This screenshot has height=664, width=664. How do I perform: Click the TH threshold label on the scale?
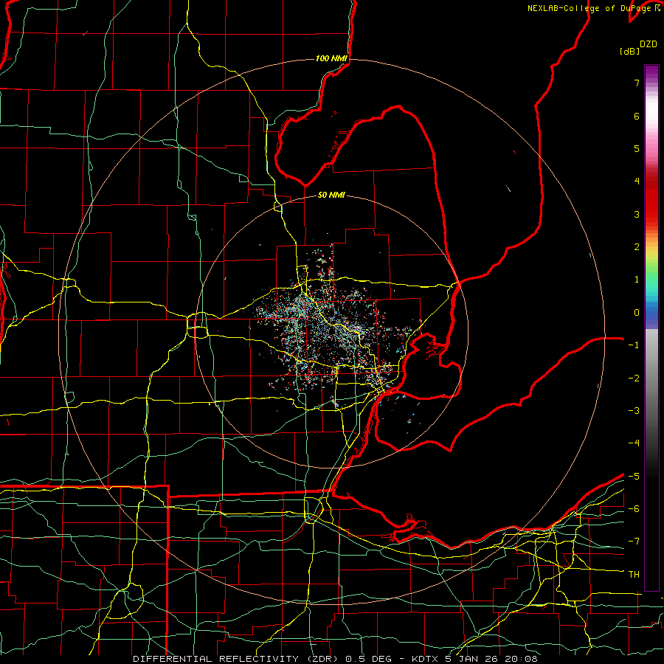634,575
